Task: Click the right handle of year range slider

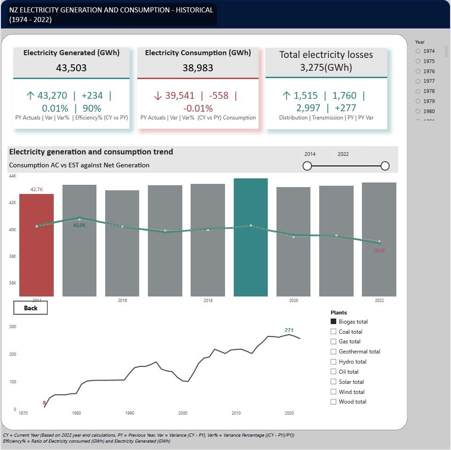Action: click(385, 166)
